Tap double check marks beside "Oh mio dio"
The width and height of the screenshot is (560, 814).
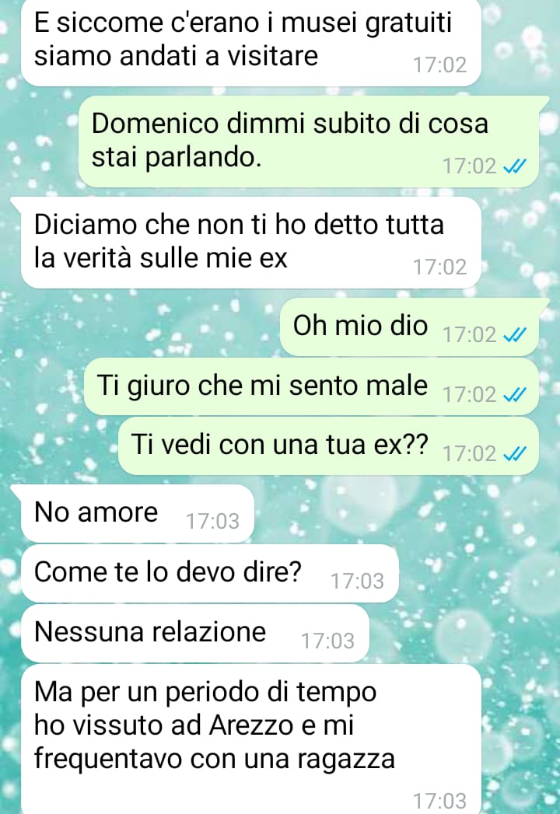(x=515, y=335)
